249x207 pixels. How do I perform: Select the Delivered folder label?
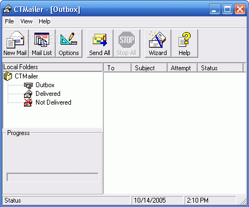(48, 94)
